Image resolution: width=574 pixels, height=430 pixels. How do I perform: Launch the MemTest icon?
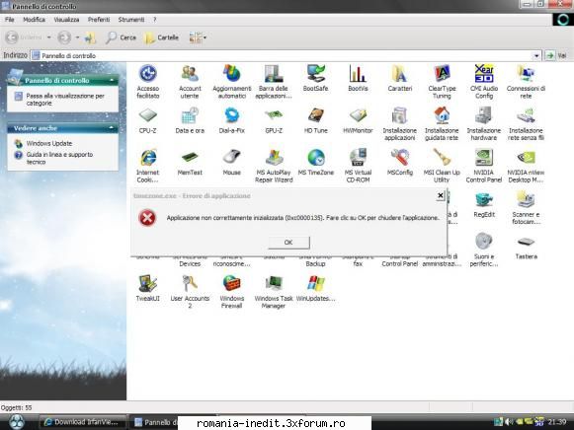pos(190,162)
